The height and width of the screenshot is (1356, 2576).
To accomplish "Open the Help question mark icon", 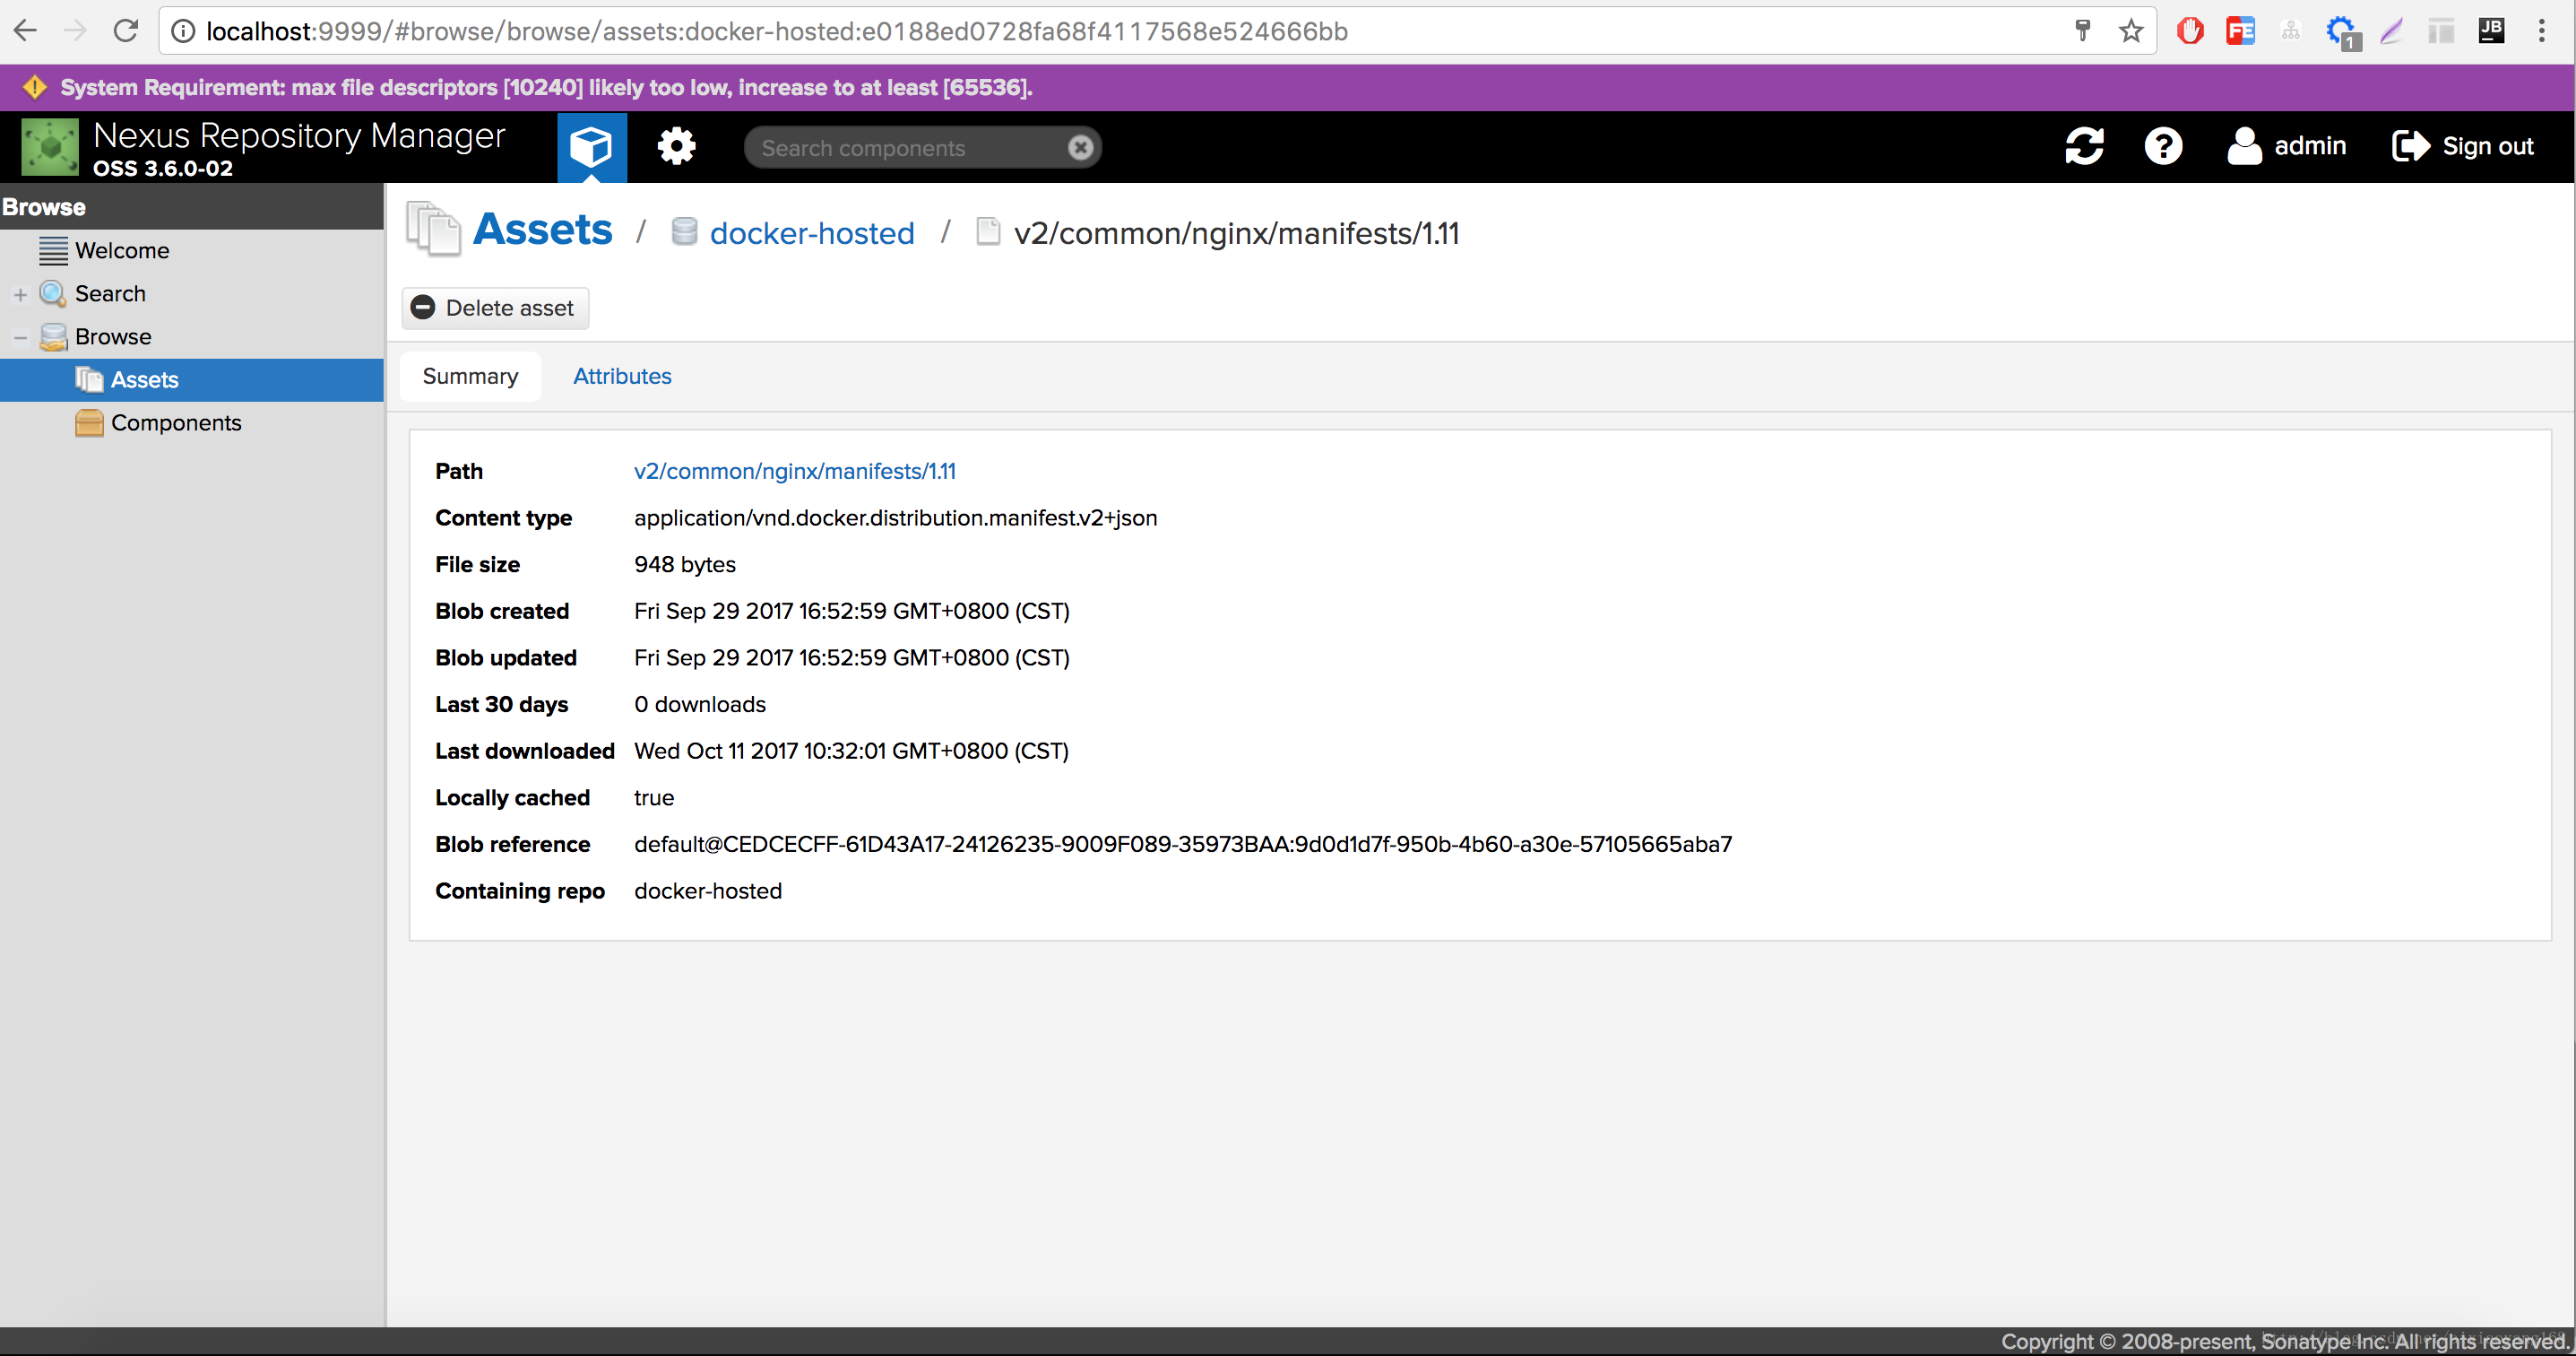I will pyautogui.click(x=2163, y=146).
